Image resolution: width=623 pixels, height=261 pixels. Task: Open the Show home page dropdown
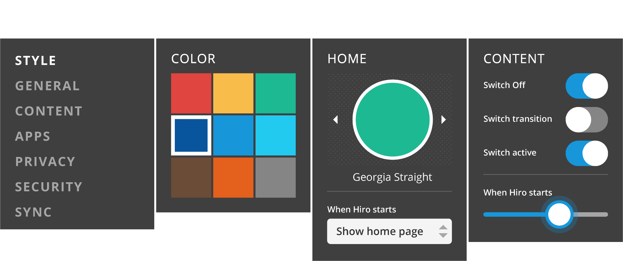point(380,231)
